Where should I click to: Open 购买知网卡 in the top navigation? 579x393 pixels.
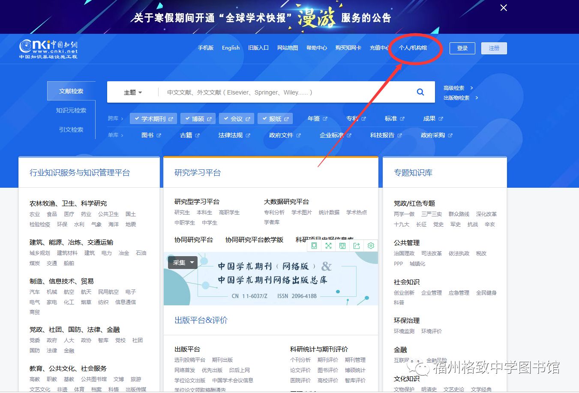pyautogui.click(x=348, y=48)
